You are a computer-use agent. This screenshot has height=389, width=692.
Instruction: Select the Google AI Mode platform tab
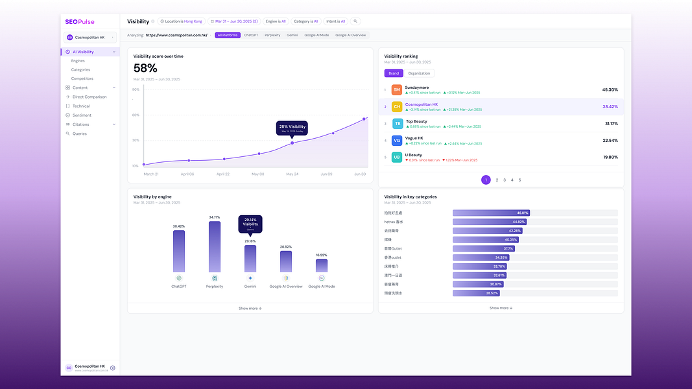click(316, 35)
